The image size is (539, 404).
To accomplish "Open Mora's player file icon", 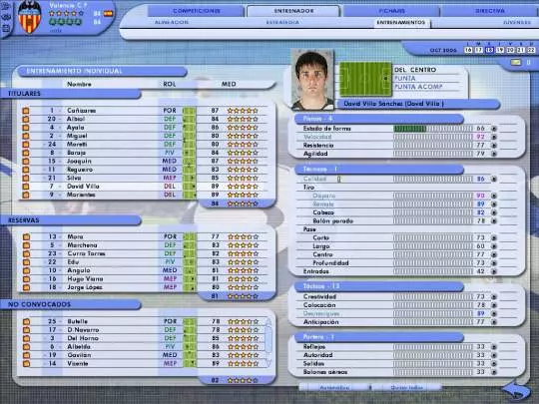I will pyautogui.click(x=26, y=237).
